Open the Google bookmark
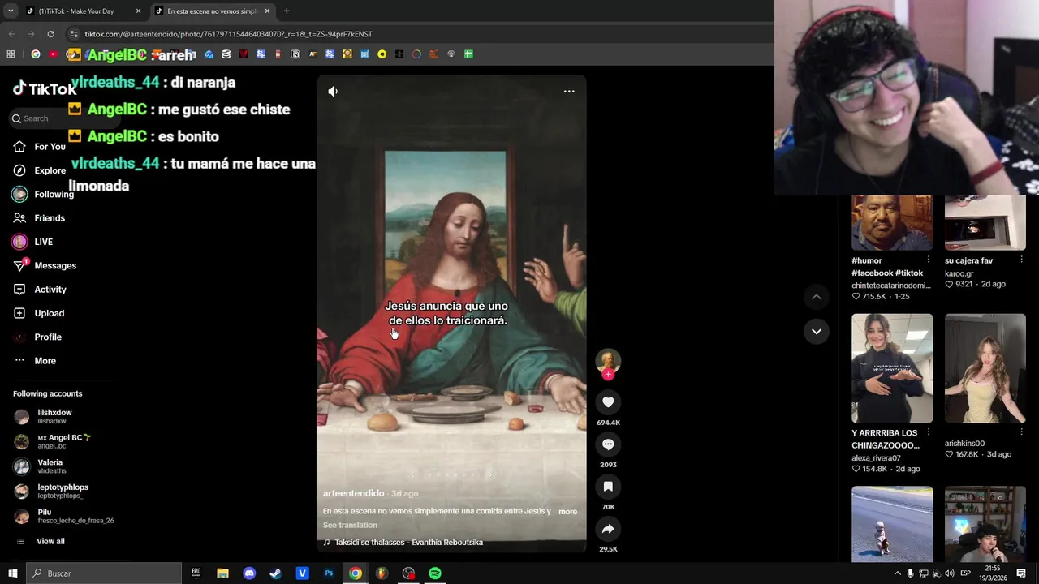The image size is (1039, 584). point(36,54)
